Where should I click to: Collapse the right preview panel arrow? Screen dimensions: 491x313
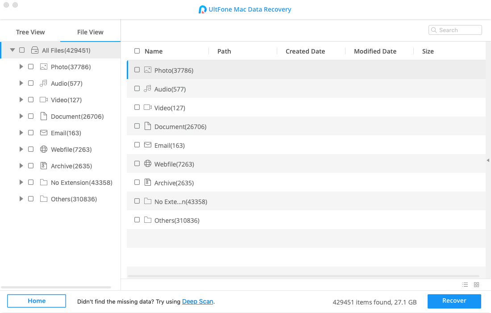tap(488, 160)
